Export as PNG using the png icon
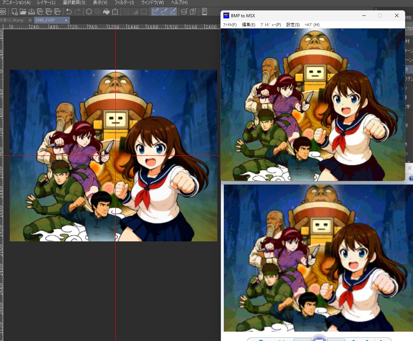This screenshot has height=341, width=413. tap(49, 12)
